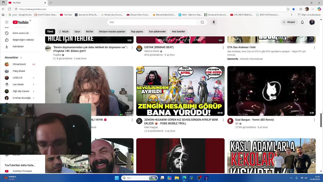Select the Rap yapma chip
The height and width of the screenshot is (182, 323).
[137, 32]
